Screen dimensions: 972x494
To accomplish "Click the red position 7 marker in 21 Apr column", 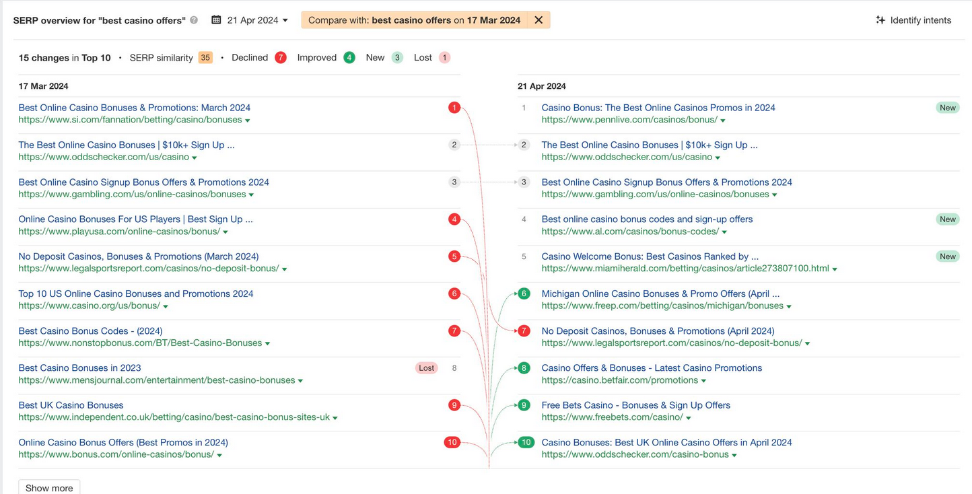I will (524, 331).
